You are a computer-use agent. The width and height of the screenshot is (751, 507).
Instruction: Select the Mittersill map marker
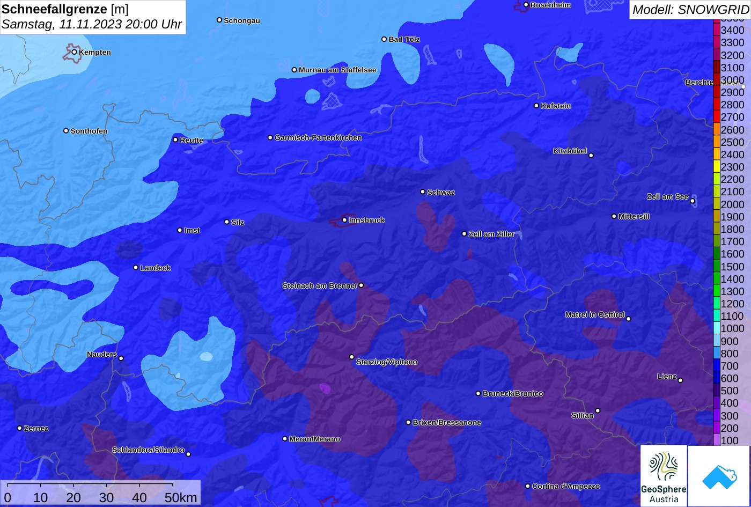614,216
